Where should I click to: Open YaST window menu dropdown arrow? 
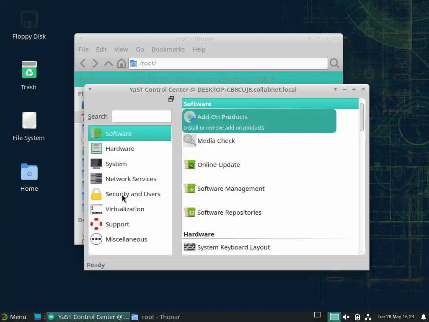(90, 89)
